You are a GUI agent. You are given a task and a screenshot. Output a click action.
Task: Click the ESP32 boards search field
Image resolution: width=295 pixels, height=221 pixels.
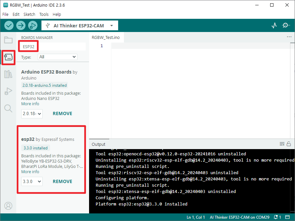53,47
